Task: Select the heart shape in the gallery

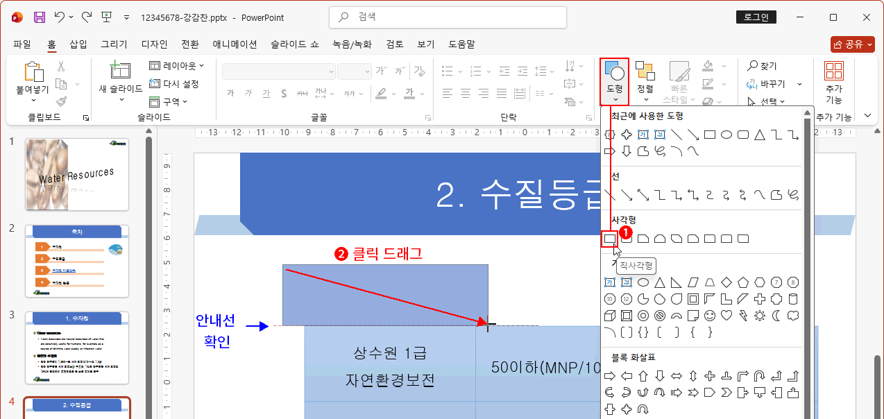Action: (726, 316)
